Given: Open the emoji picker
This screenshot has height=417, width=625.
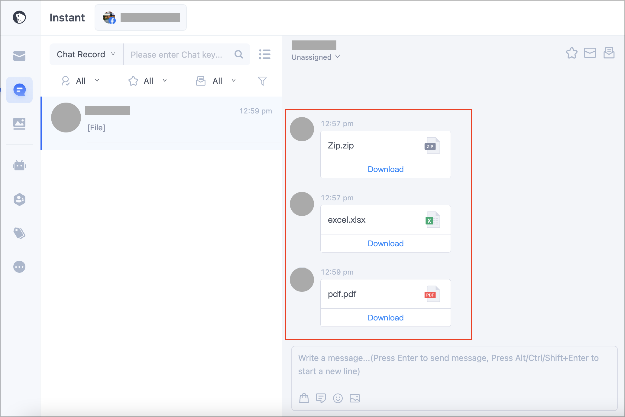Looking at the screenshot, I should click(338, 398).
